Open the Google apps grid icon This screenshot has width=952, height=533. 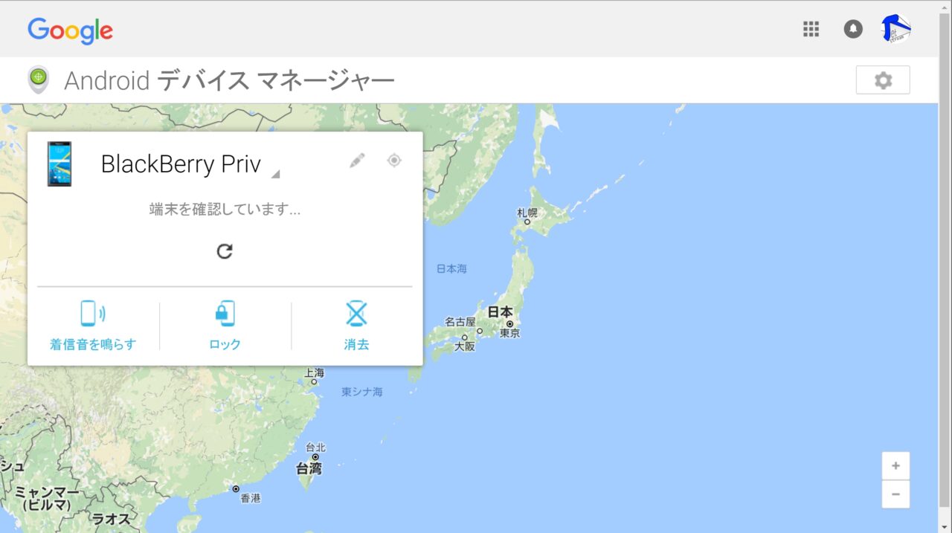pyautogui.click(x=811, y=29)
